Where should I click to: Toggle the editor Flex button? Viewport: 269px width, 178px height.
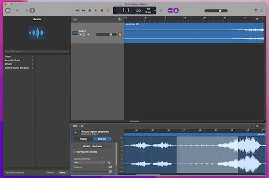[75, 126]
